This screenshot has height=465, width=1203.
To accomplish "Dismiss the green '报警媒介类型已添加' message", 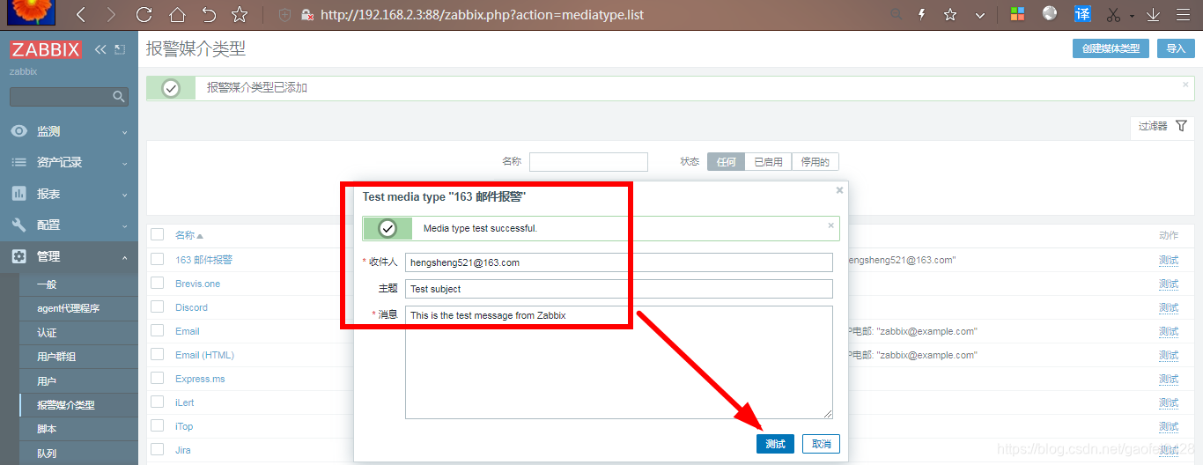I will click(1185, 85).
